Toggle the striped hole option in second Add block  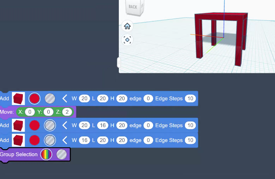pos(50,125)
